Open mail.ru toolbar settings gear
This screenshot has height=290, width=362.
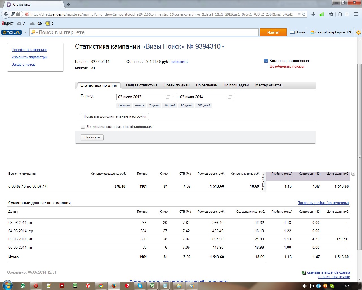click(359, 32)
